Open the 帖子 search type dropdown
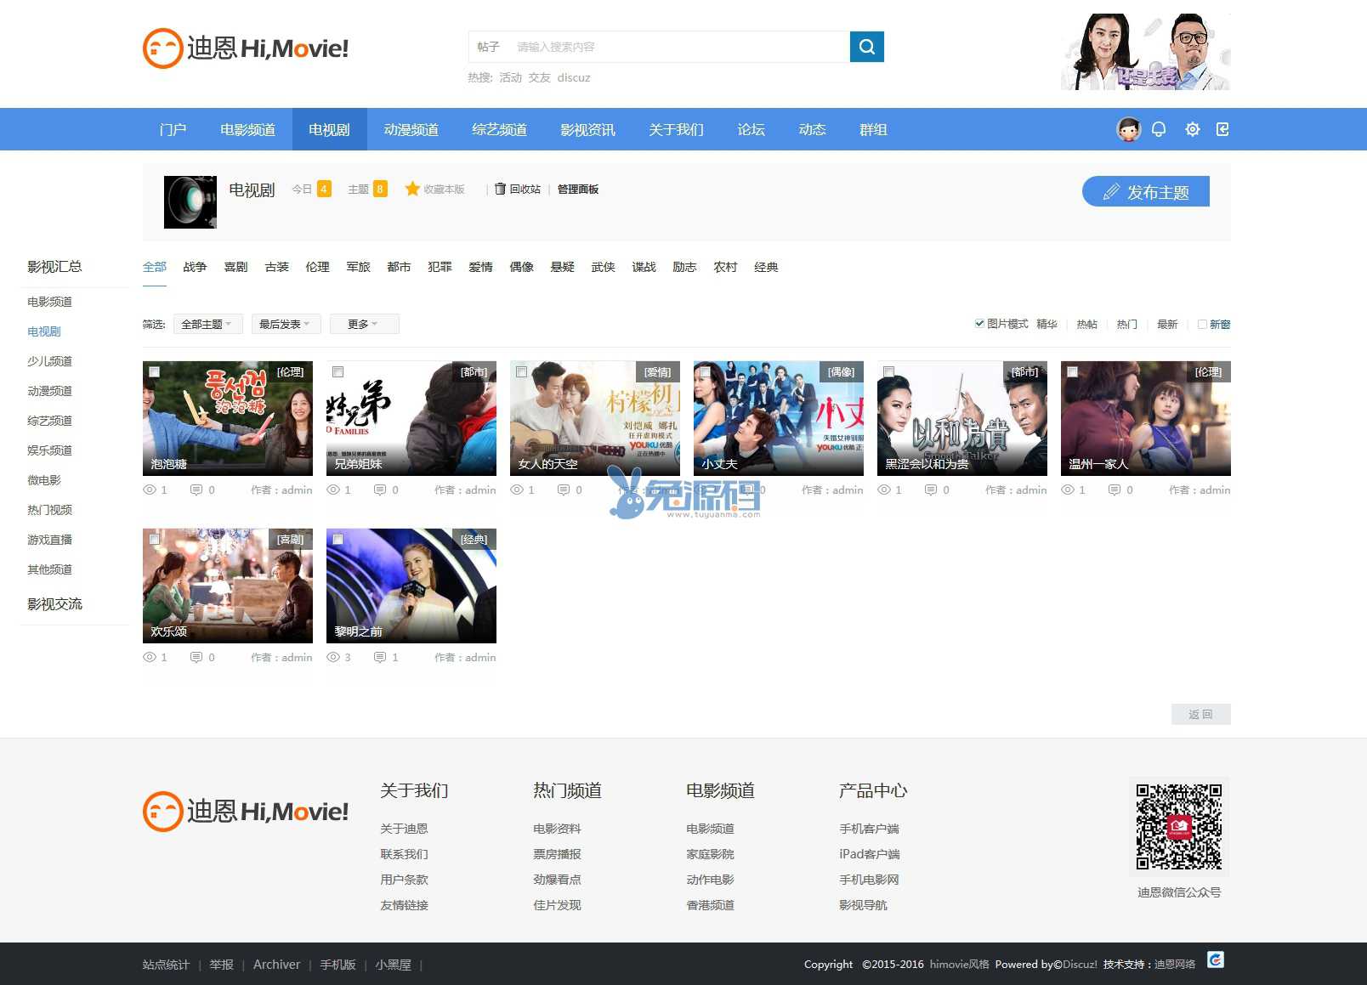 click(x=488, y=47)
